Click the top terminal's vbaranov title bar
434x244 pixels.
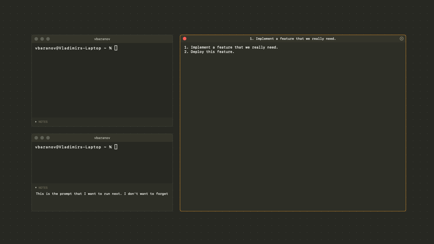(x=102, y=39)
